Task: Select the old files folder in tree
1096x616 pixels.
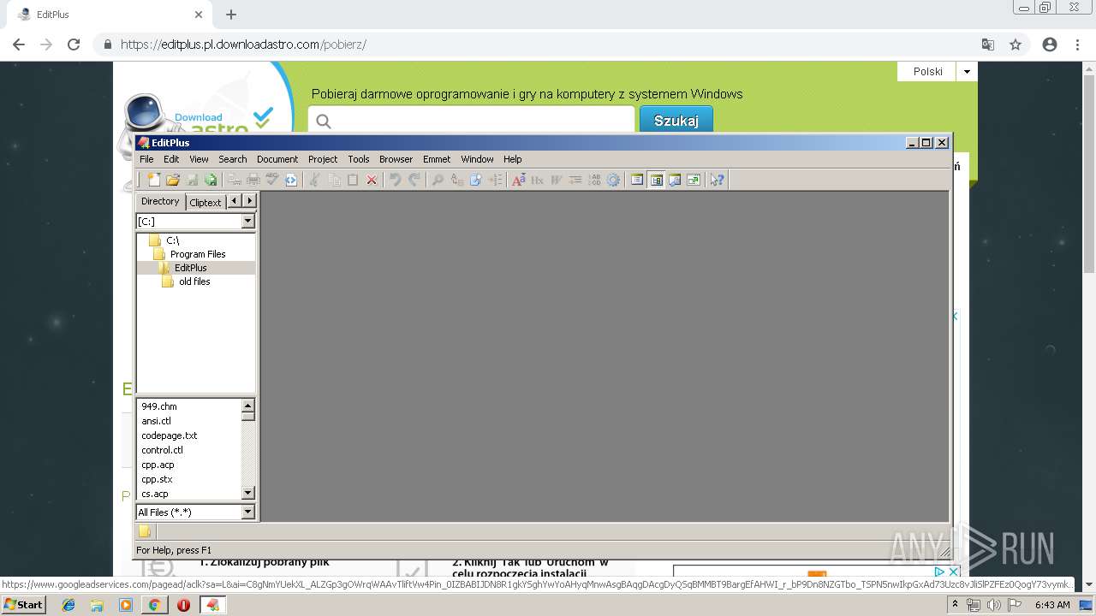Action: pyautogui.click(x=186, y=281)
